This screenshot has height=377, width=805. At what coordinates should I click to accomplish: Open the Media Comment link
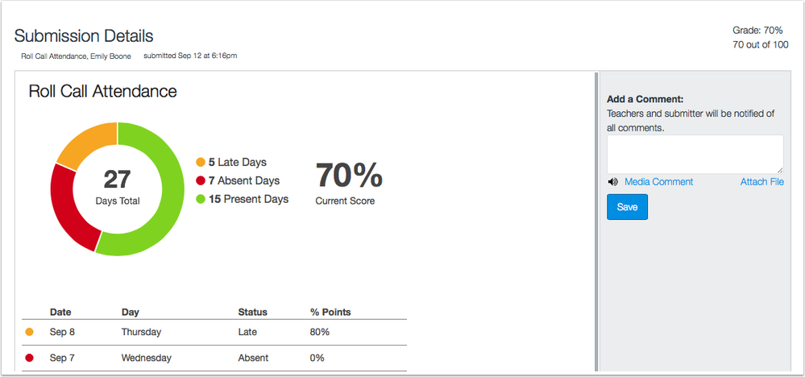coord(658,182)
